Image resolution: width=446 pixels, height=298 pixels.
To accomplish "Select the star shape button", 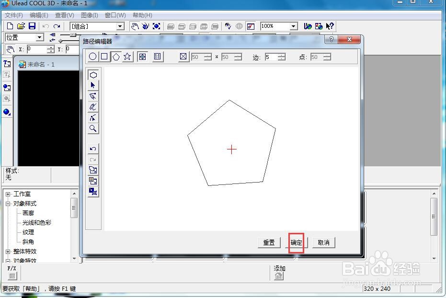I will [x=127, y=57].
